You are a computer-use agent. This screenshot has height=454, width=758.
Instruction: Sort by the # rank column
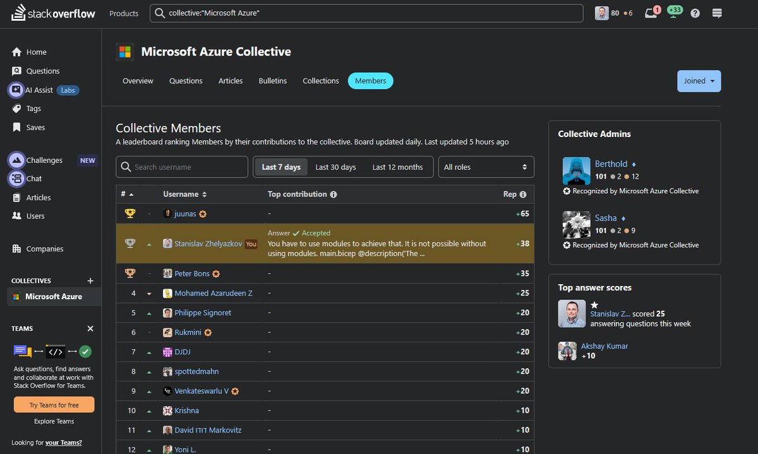tap(128, 194)
